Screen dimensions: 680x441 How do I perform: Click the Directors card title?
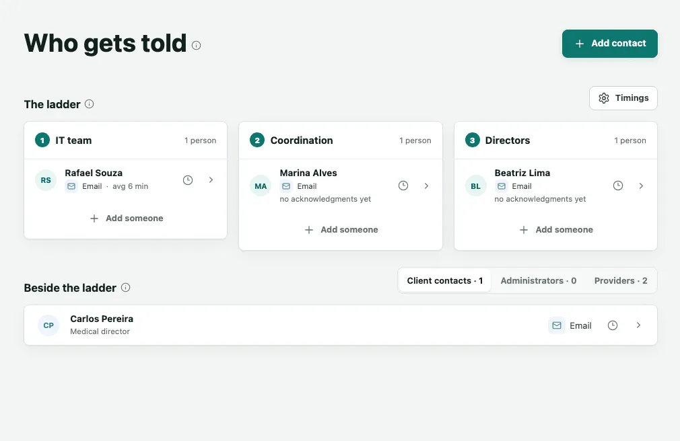click(508, 141)
